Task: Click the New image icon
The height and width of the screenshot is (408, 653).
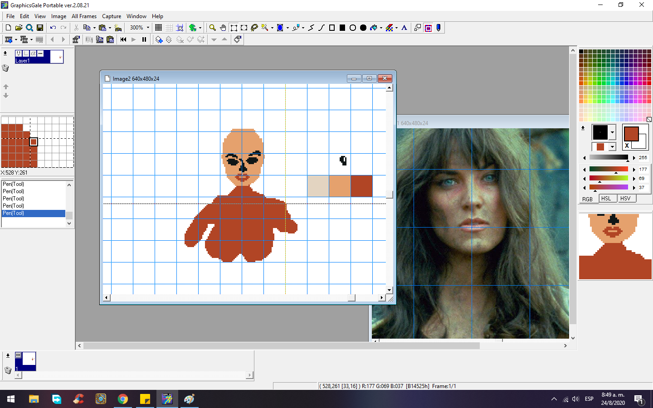Action: pyautogui.click(x=8, y=28)
